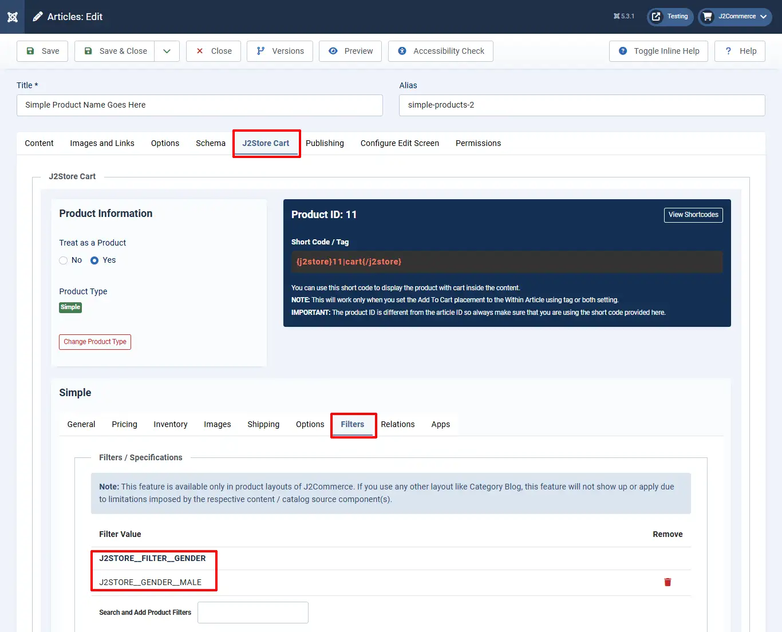Run the Accessibility Check
Image resolution: width=782 pixels, height=632 pixels.
click(x=441, y=51)
